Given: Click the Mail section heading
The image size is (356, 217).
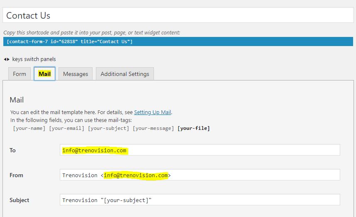Looking at the screenshot, I should point(17,100).
